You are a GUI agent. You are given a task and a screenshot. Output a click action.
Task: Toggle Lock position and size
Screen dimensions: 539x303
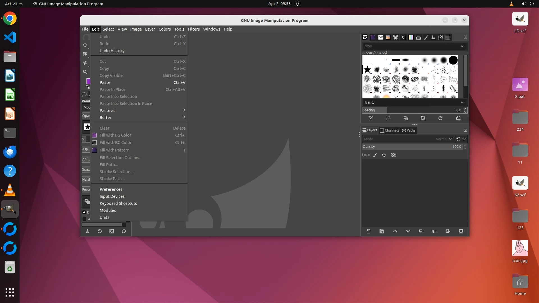coord(384,155)
